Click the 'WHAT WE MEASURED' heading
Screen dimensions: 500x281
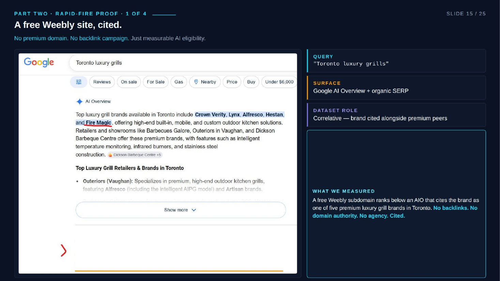click(x=344, y=191)
